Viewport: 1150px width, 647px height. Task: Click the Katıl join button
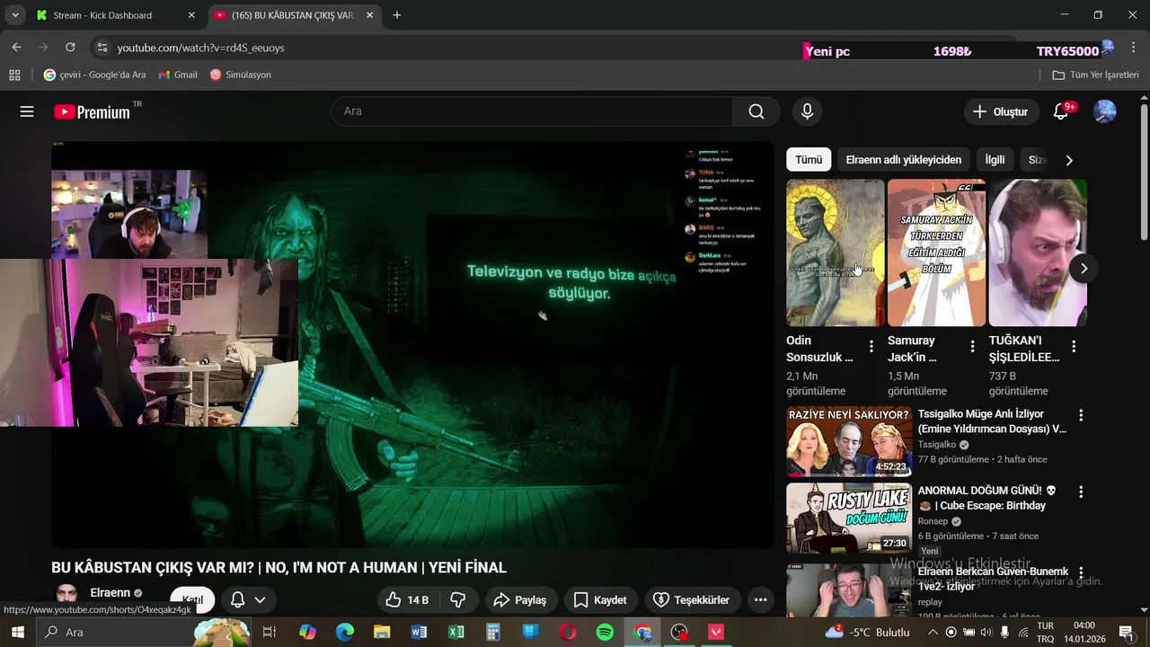(192, 599)
